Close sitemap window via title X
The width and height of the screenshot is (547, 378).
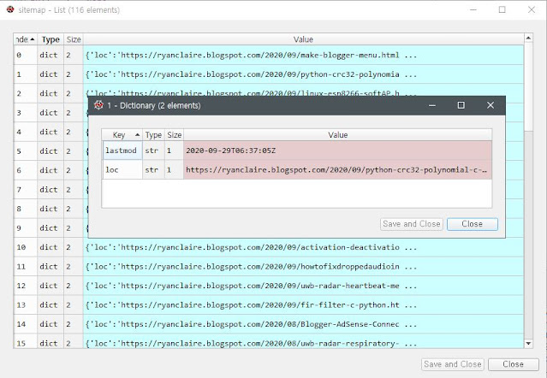tap(532, 9)
